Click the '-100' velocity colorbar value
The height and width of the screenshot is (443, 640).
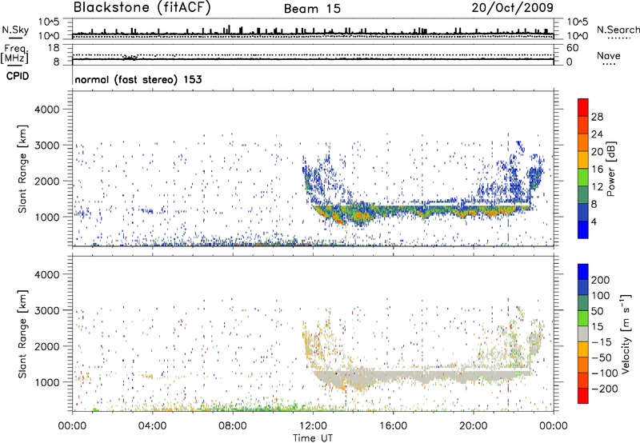pos(604,373)
